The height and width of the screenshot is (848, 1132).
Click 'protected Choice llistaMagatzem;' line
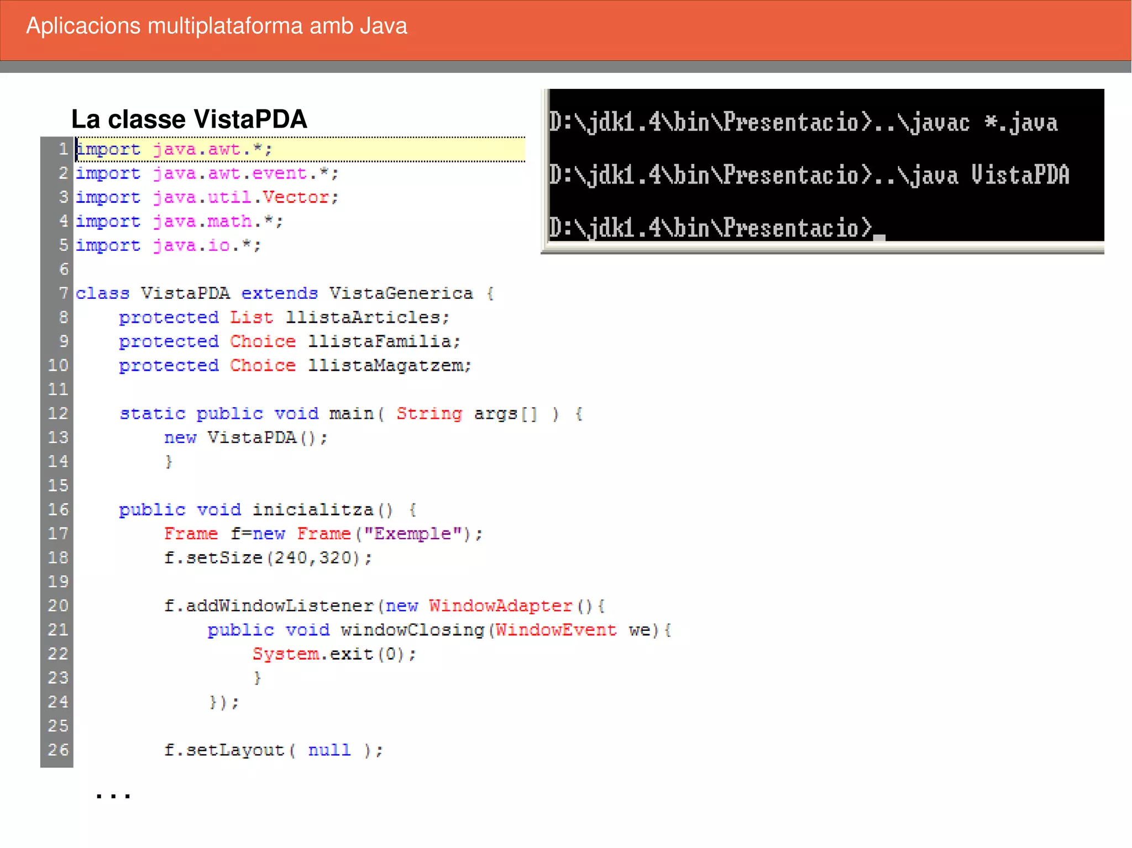click(x=296, y=366)
